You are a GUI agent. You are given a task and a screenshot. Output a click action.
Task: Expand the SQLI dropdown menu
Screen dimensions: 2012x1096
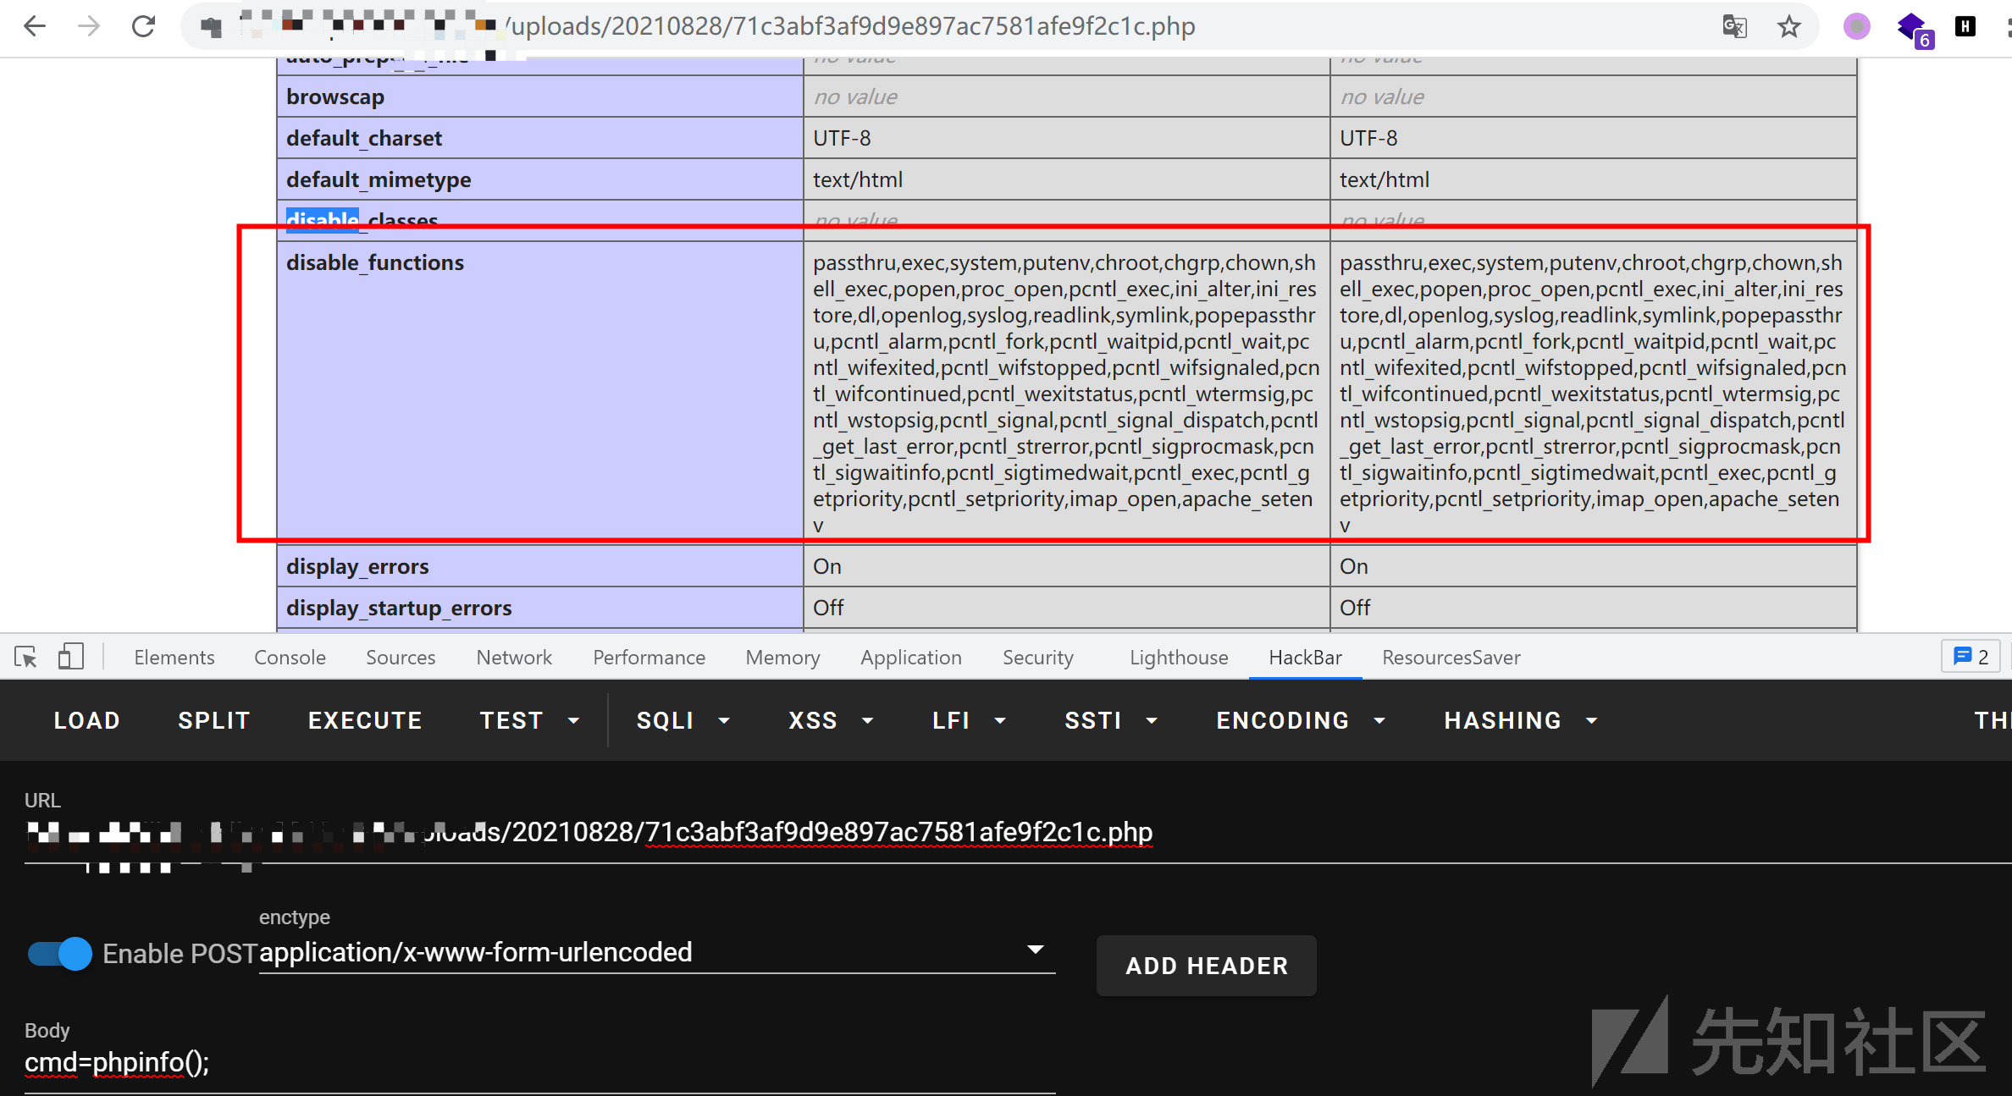(683, 720)
